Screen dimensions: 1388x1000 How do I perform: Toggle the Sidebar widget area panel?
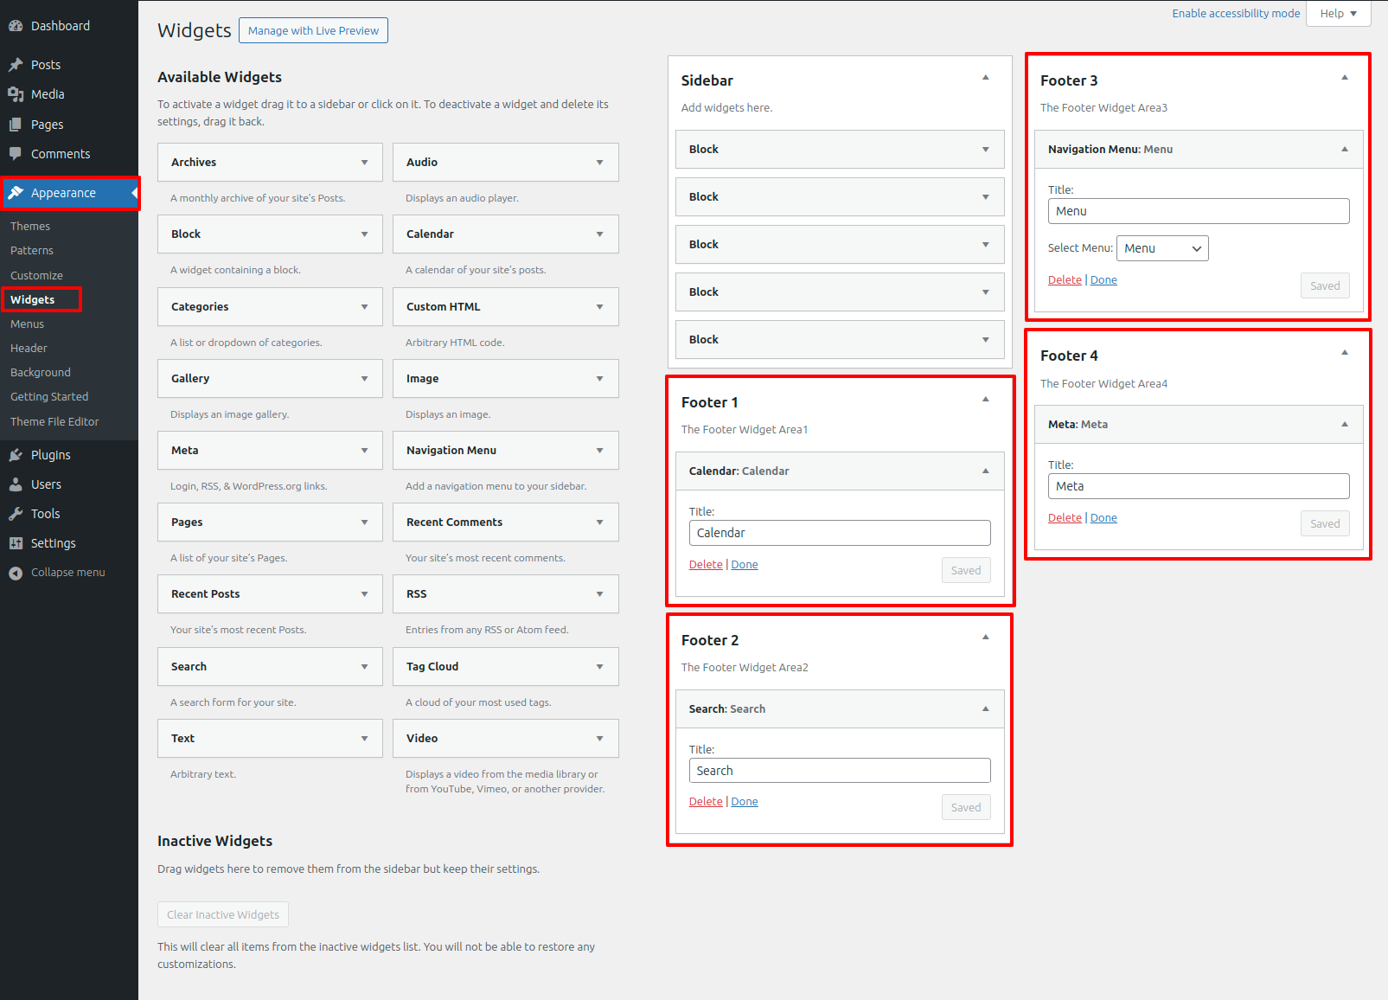[x=985, y=79]
